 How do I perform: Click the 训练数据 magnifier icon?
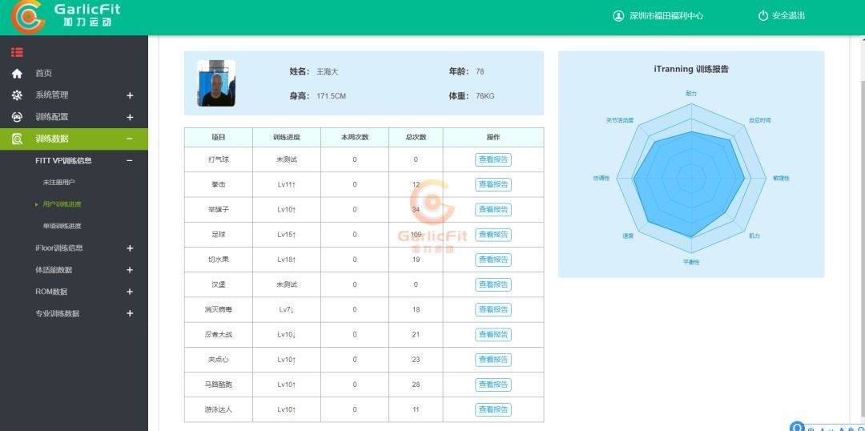coord(17,139)
